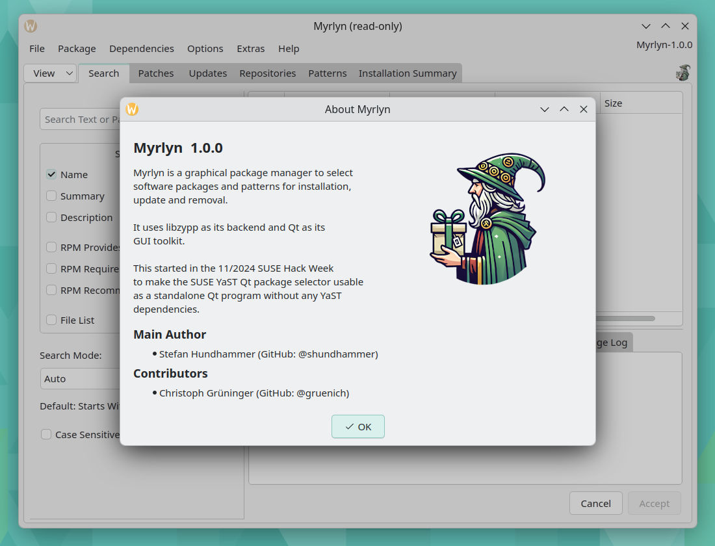Enable Case Sensitive searching

tap(45, 434)
